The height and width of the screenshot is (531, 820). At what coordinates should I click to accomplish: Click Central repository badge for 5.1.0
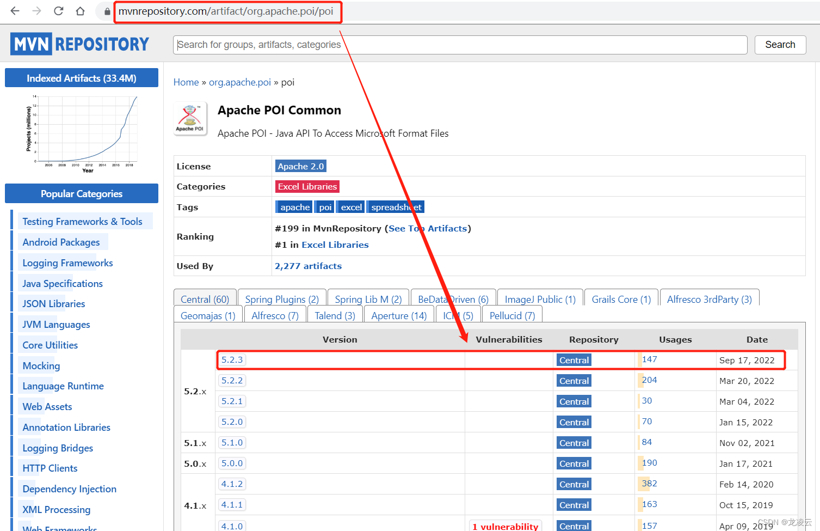(x=574, y=443)
